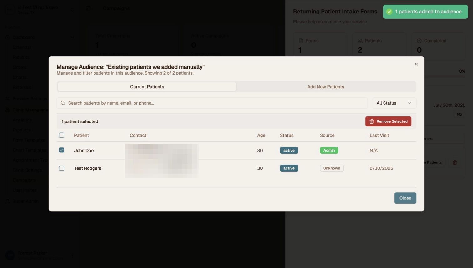Image resolution: width=473 pixels, height=268 pixels.
Task: Click the active status badge for Test Rodgers
Action: [x=289, y=168]
